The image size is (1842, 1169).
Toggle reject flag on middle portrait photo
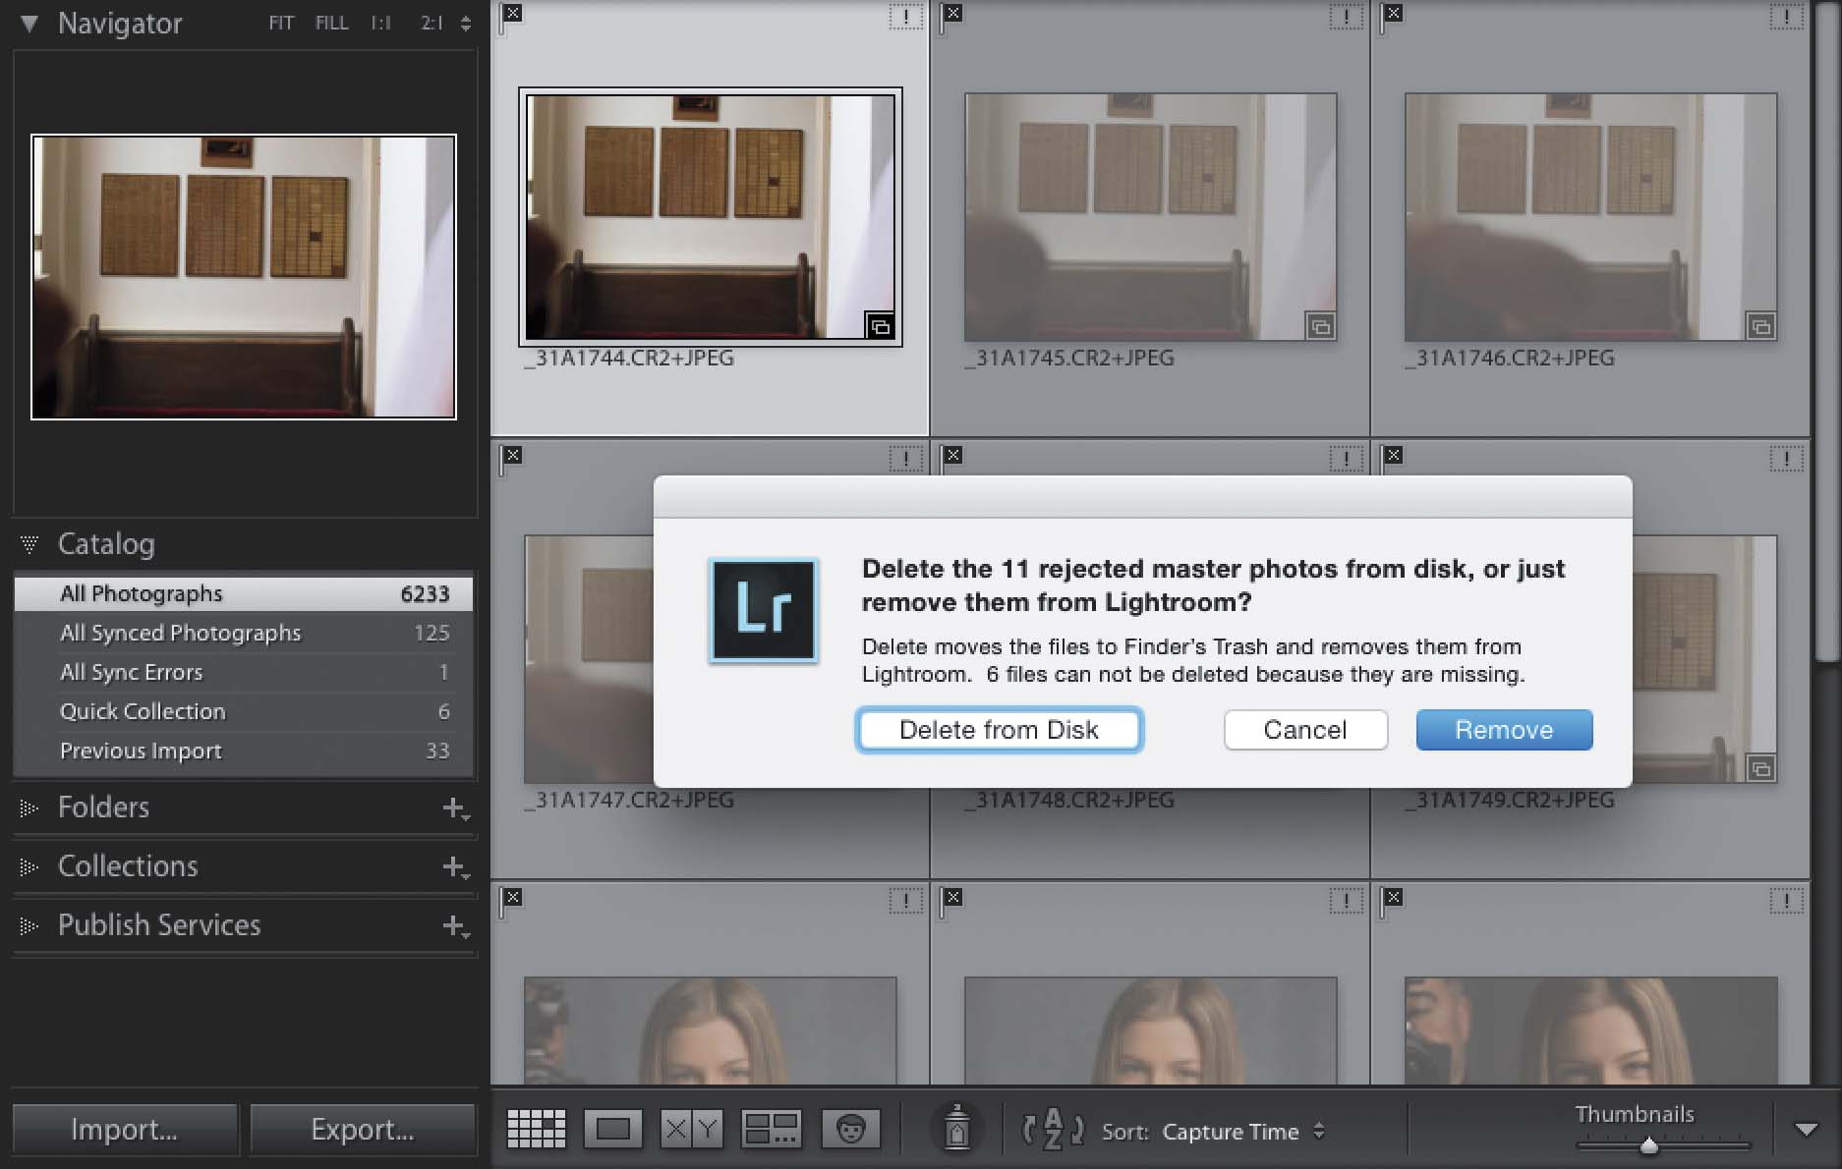951,900
